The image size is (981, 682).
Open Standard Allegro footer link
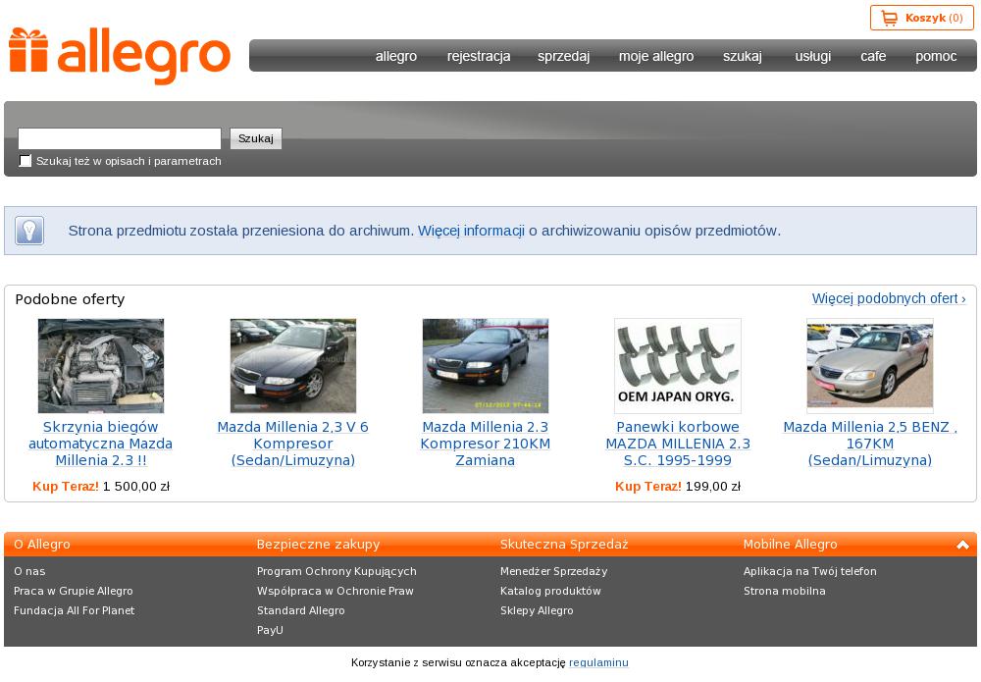[x=301, y=610]
